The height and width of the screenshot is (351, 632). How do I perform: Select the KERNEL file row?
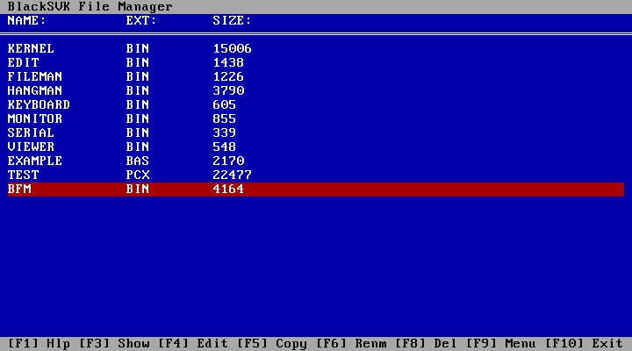tap(316, 49)
